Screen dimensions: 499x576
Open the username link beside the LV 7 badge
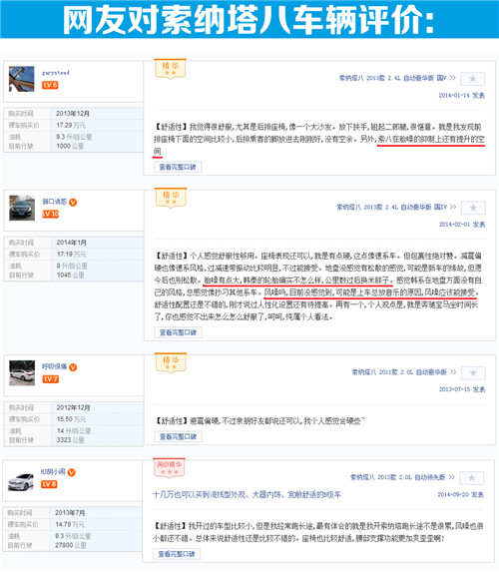(54, 366)
